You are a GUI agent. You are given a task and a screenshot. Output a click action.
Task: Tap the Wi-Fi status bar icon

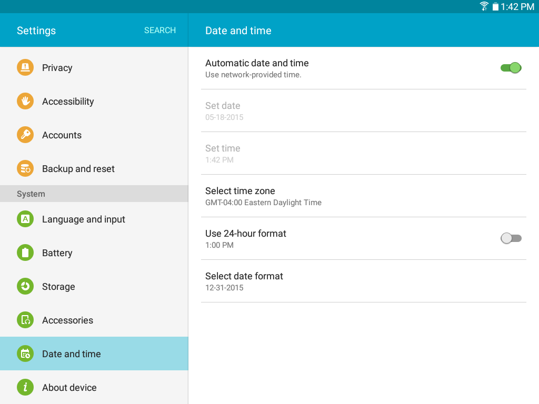[484, 6]
